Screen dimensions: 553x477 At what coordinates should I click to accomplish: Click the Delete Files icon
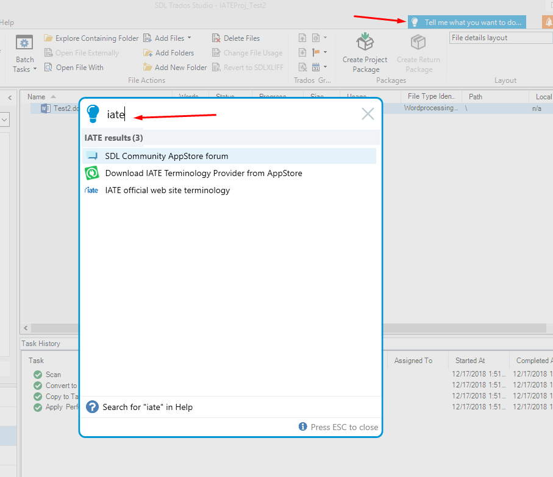coord(216,38)
